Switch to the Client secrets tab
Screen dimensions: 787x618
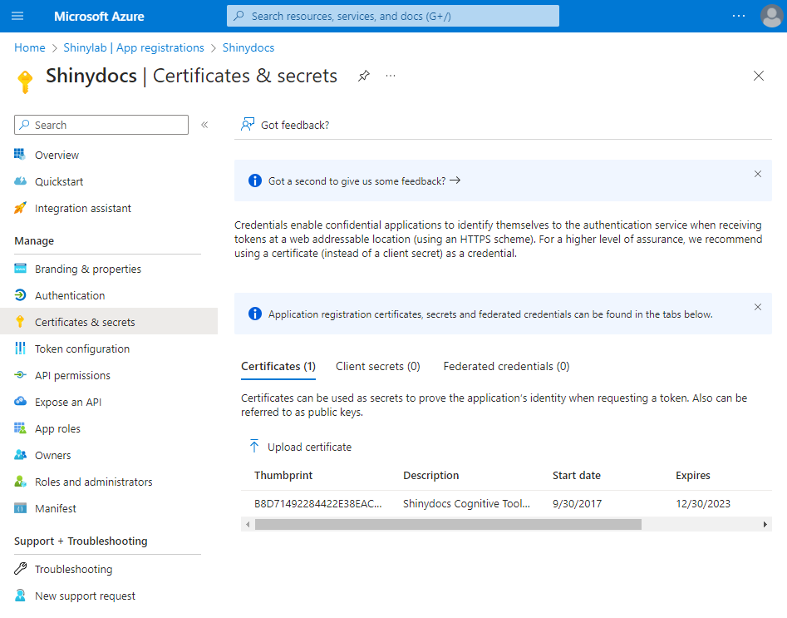pyautogui.click(x=377, y=366)
